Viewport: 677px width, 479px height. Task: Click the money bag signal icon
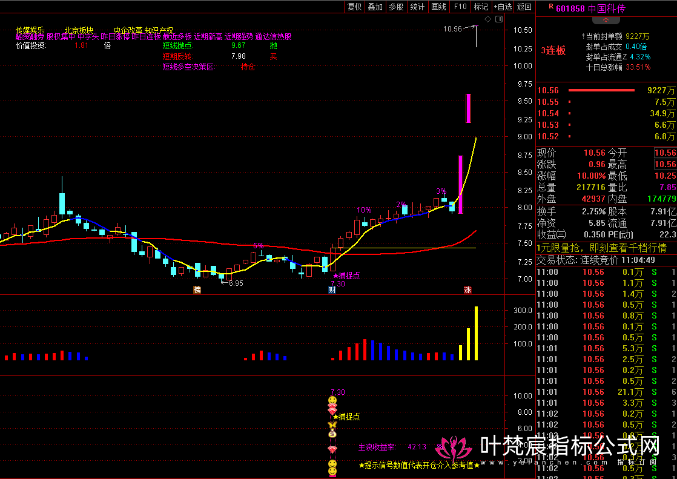(x=332, y=434)
